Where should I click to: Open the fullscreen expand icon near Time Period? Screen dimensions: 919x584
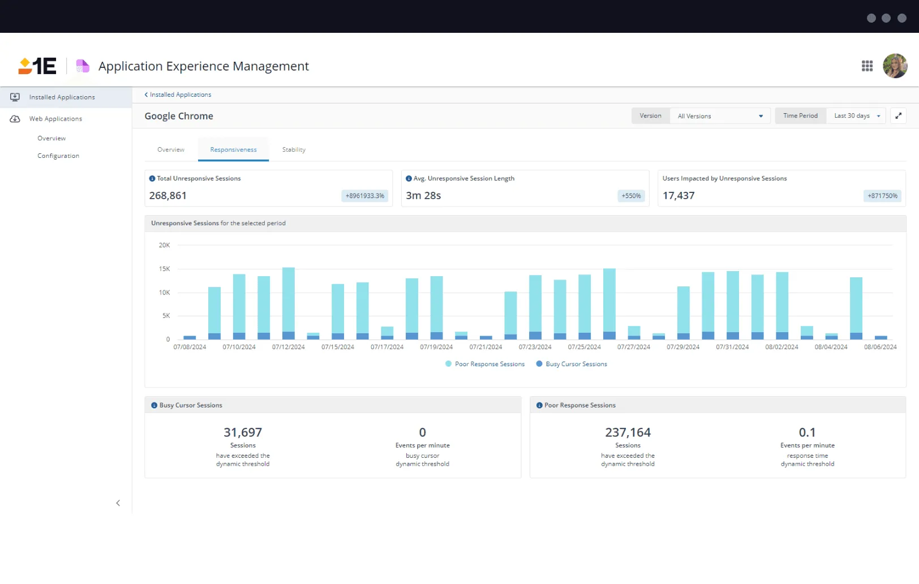(x=898, y=115)
